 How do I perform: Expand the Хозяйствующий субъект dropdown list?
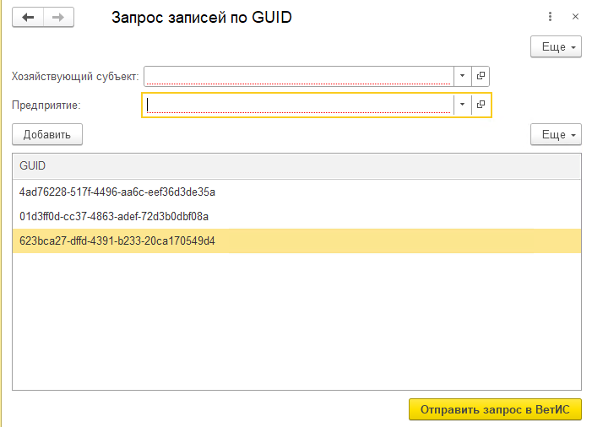coord(463,76)
